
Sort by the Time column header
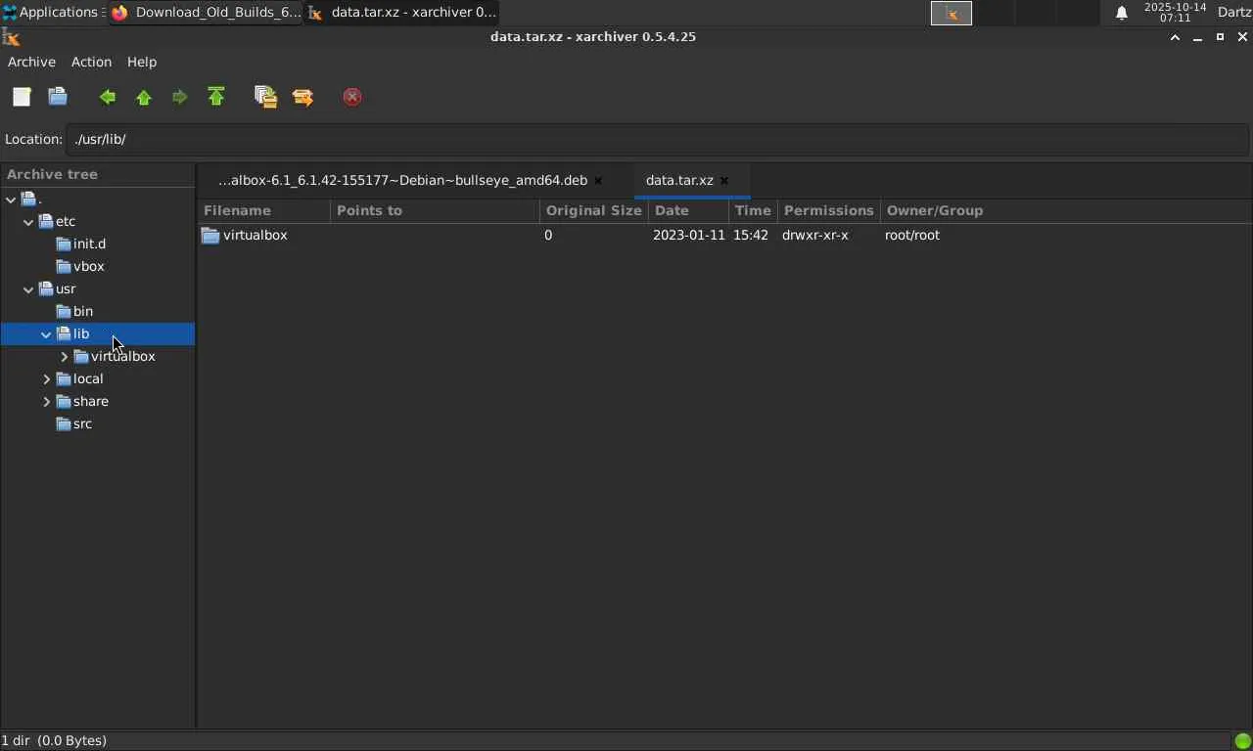[x=754, y=211]
